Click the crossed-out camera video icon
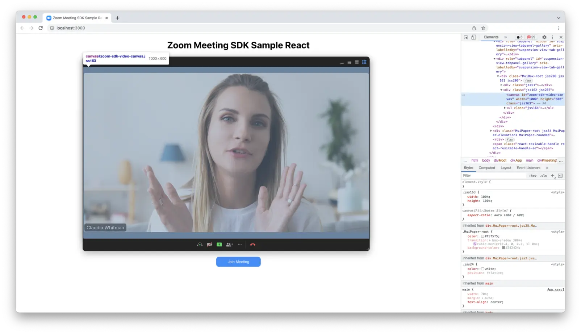581x334 pixels. [209, 245]
